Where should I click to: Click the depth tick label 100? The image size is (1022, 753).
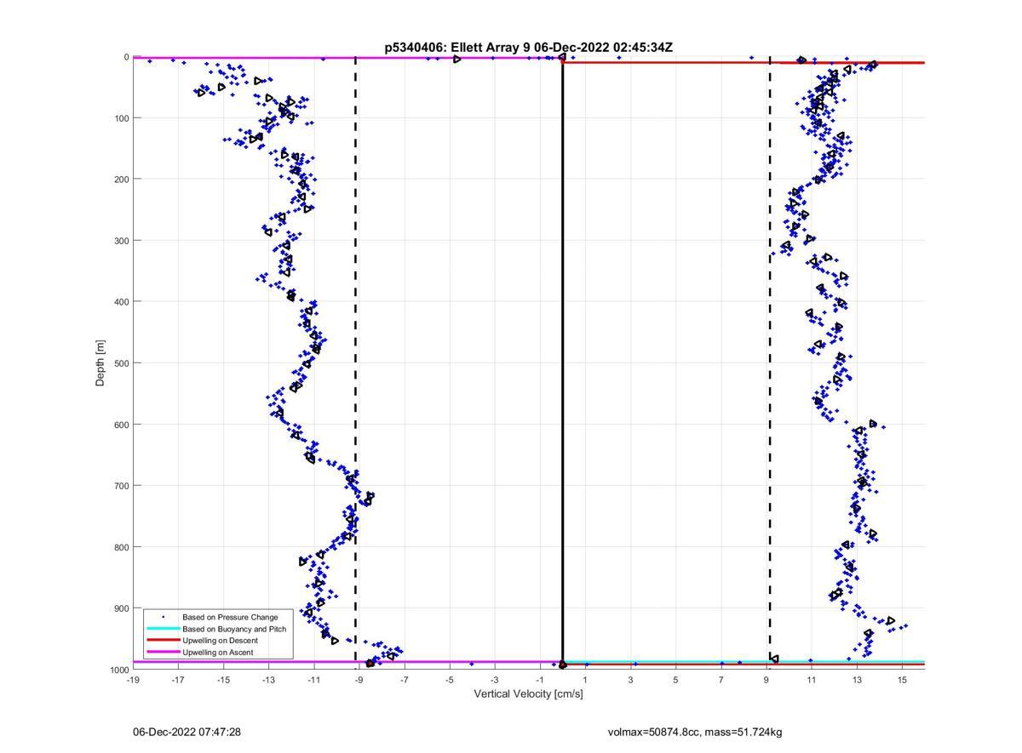120,118
